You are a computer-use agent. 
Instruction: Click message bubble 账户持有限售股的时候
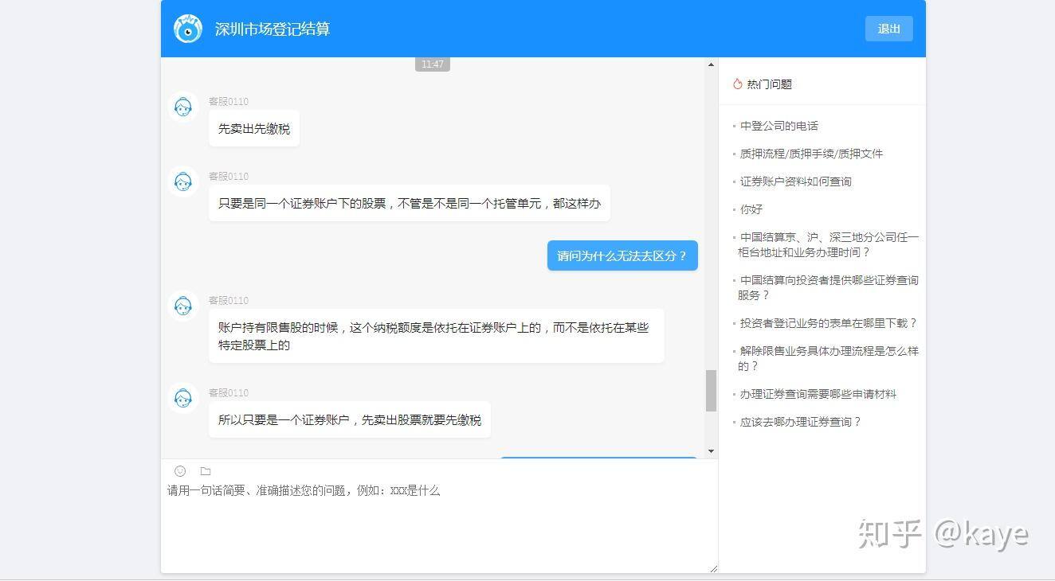[436, 336]
